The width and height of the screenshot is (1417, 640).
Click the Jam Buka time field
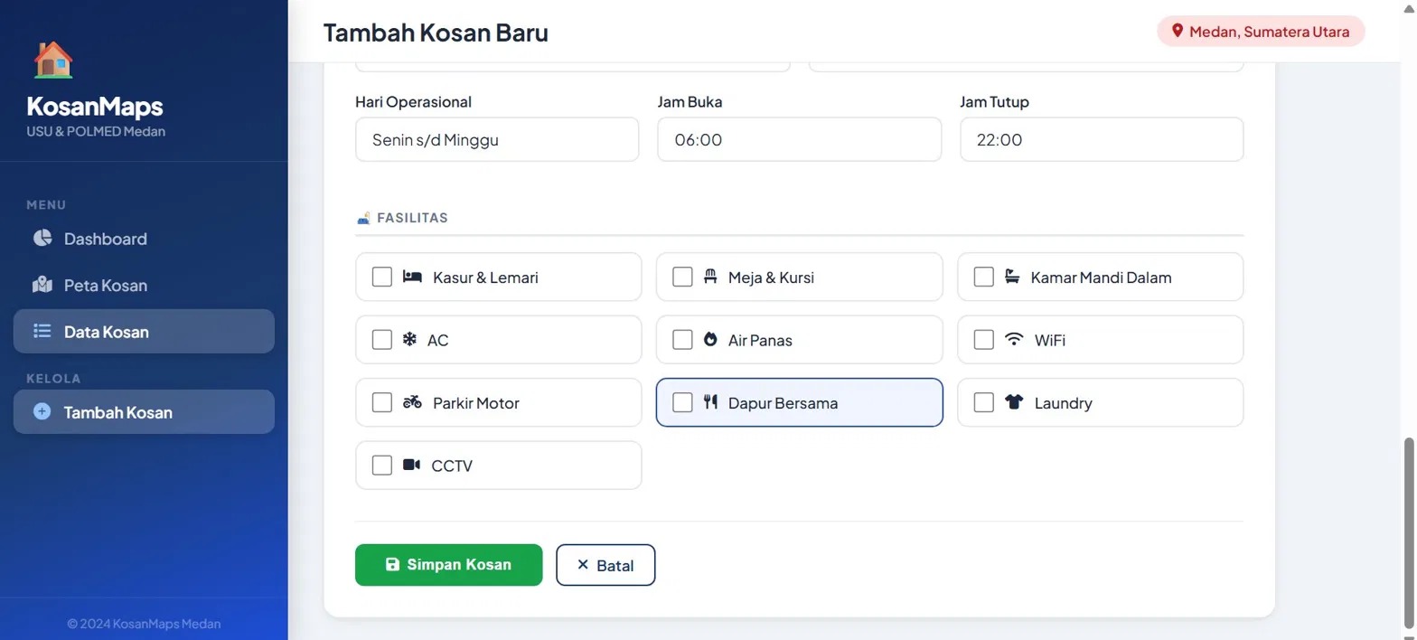[x=799, y=139]
